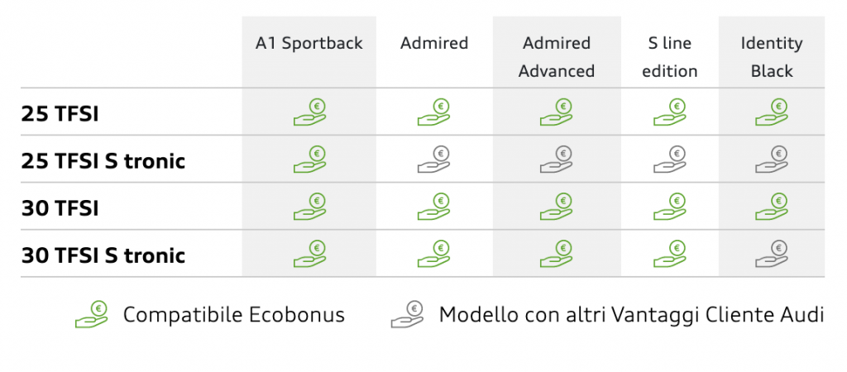
Task: Click the Compatibile Ecobonus legend text
Action: (x=234, y=315)
